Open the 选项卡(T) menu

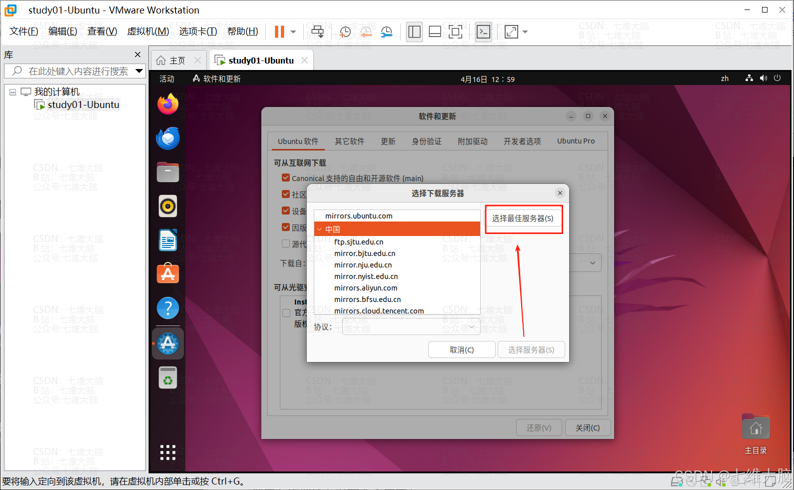198,31
